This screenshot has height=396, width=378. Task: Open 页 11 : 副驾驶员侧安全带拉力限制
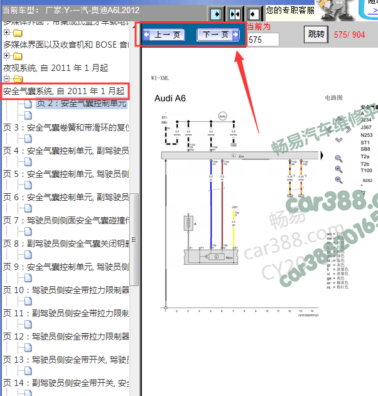[66, 313]
